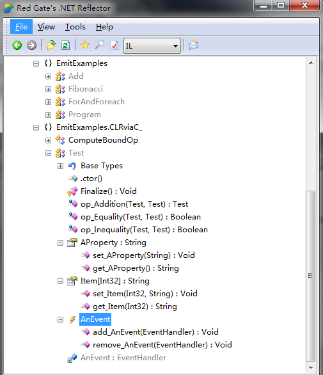Screen dimensions: 323x375
Task: Click the Program class icon
Action: (60, 115)
